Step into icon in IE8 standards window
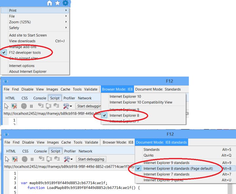236x194 pixels. (42, 159)
